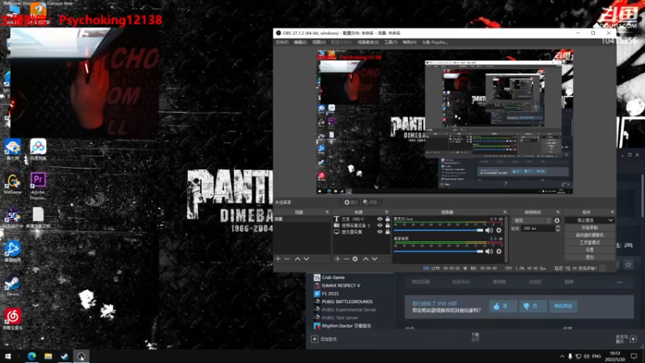This screenshot has width=645, height=363.
Task: Click the Exit button in OBS controls
Action: coord(589,257)
